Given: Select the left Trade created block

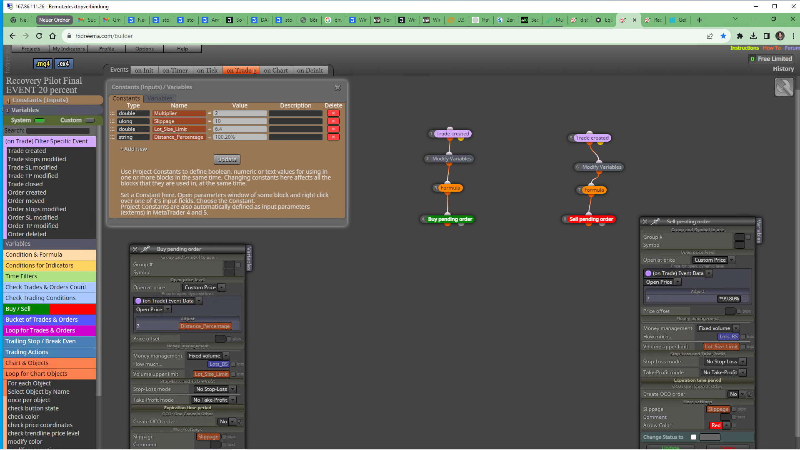Looking at the screenshot, I should point(452,134).
